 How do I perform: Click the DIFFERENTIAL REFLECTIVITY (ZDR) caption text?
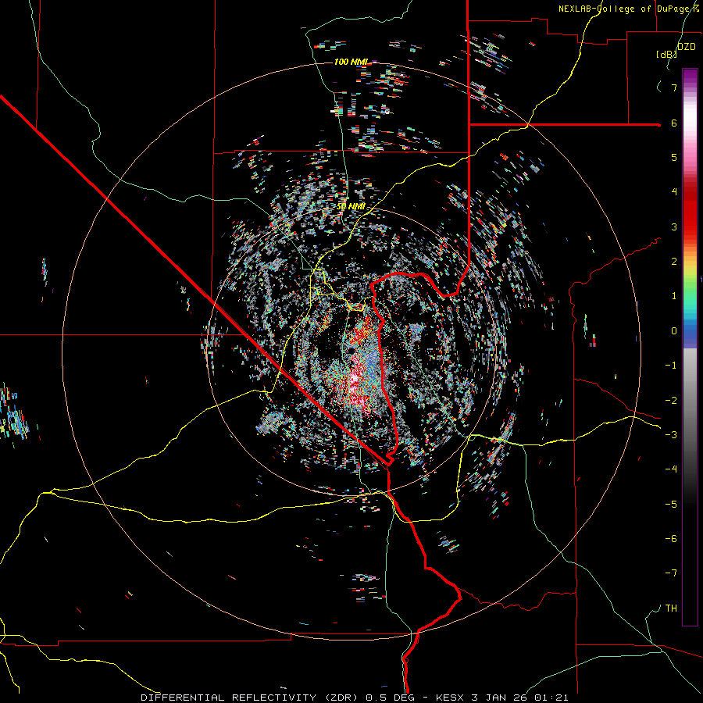point(250,698)
